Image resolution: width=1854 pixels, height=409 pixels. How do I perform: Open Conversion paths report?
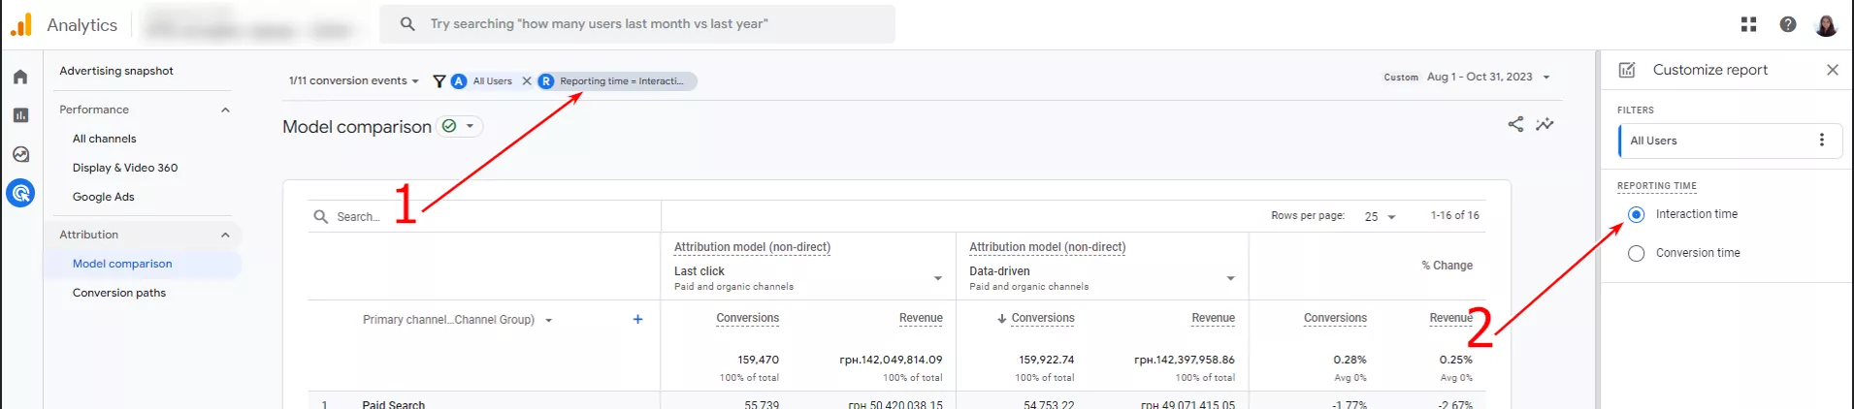pyautogui.click(x=119, y=293)
